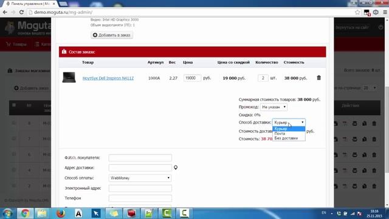Screen dimensions: 389x219
Task: Check the checkbox for order row 2
Action: coord(14,186)
